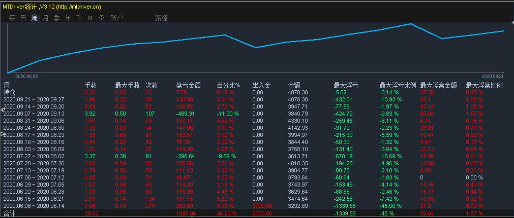
Task: Click the 2020.09.21 chart end date label
Action: [x=492, y=76]
